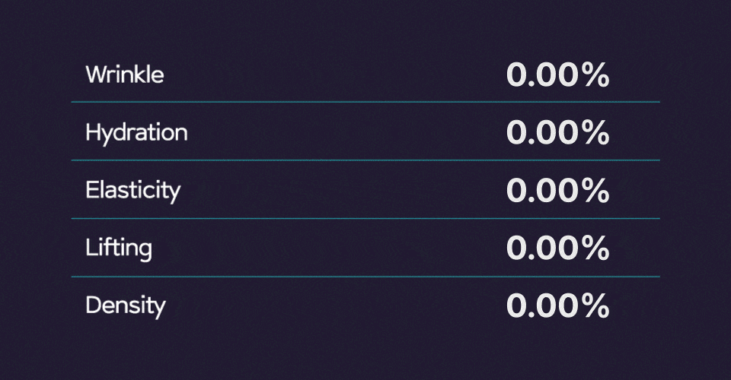
Task: Click the percent sign in Hydration row
Action: coord(595,132)
